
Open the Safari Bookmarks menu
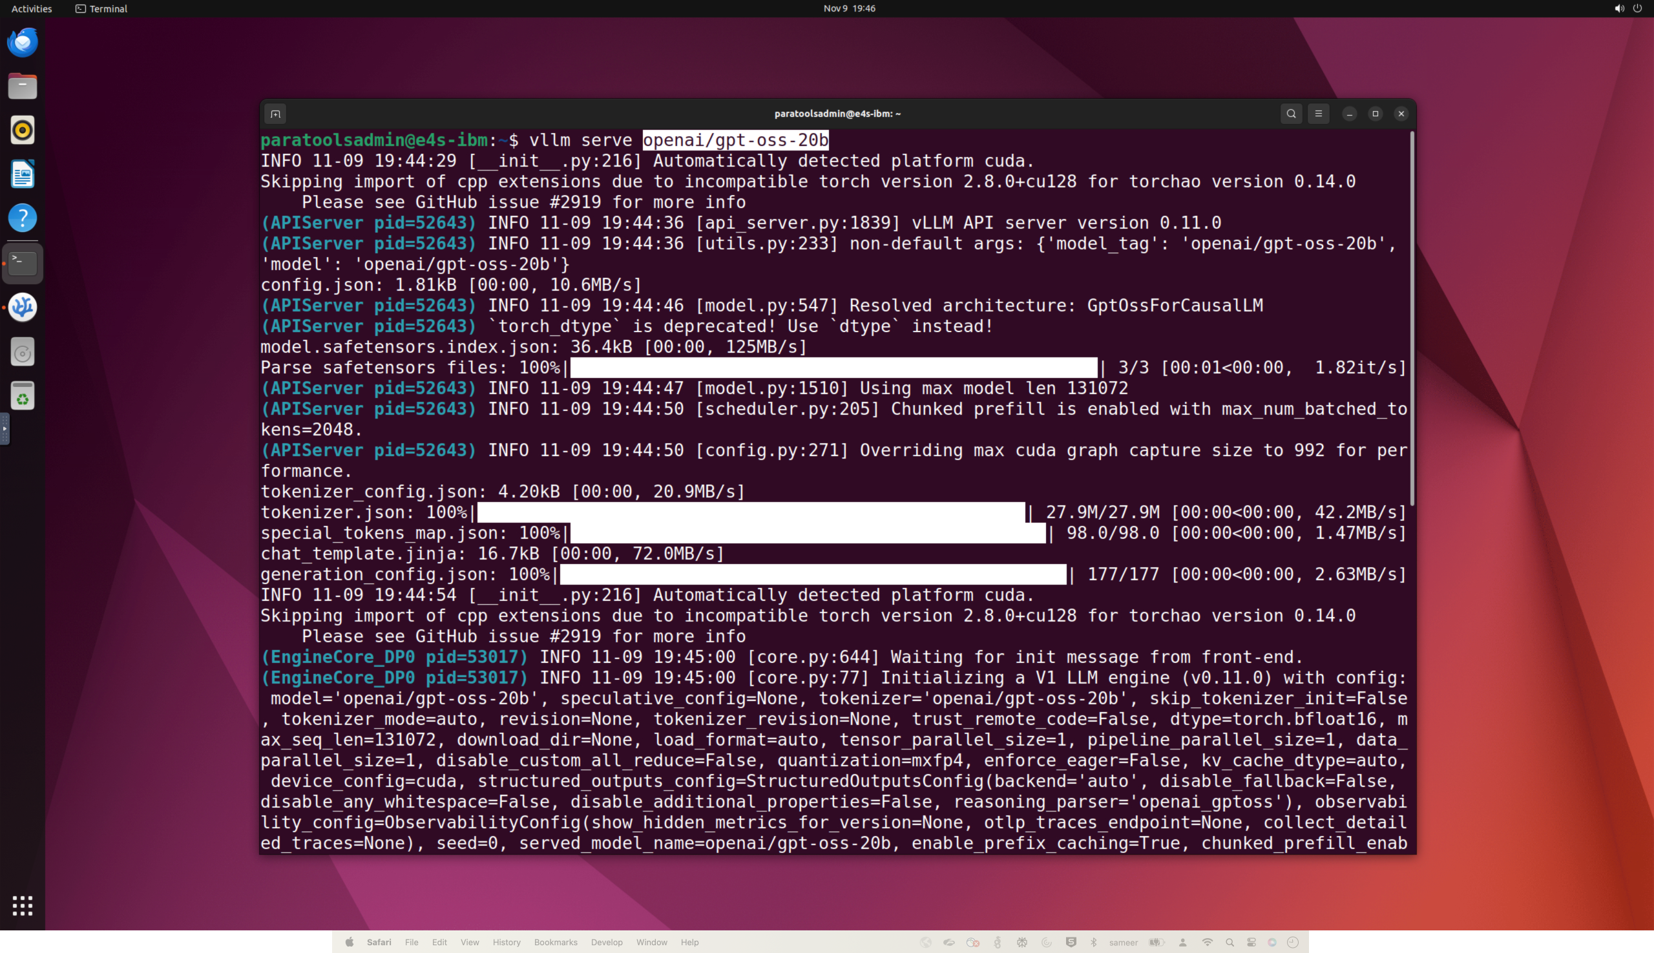(555, 943)
